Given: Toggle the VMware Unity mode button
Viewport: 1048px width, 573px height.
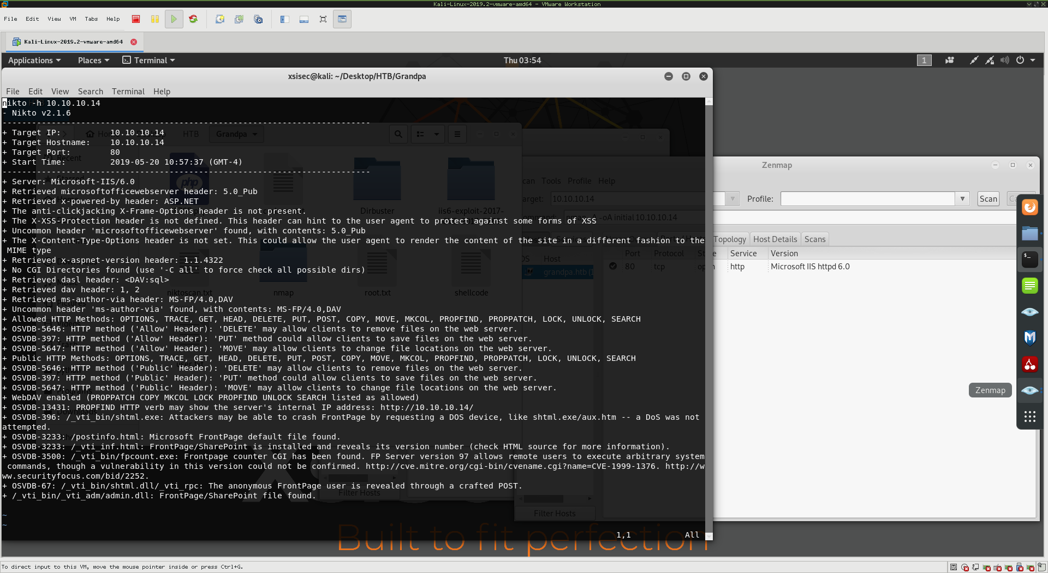Looking at the screenshot, I should click(342, 19).
